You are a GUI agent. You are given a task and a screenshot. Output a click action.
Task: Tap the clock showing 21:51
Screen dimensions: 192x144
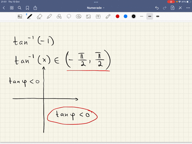4,2
